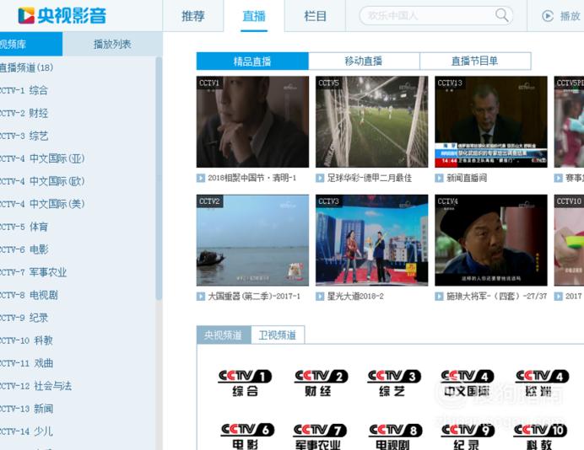Open the CCTV9 纪录 channel logo
Image resolution: width=584 pixels, height=450 pixels.
(468, 437)
